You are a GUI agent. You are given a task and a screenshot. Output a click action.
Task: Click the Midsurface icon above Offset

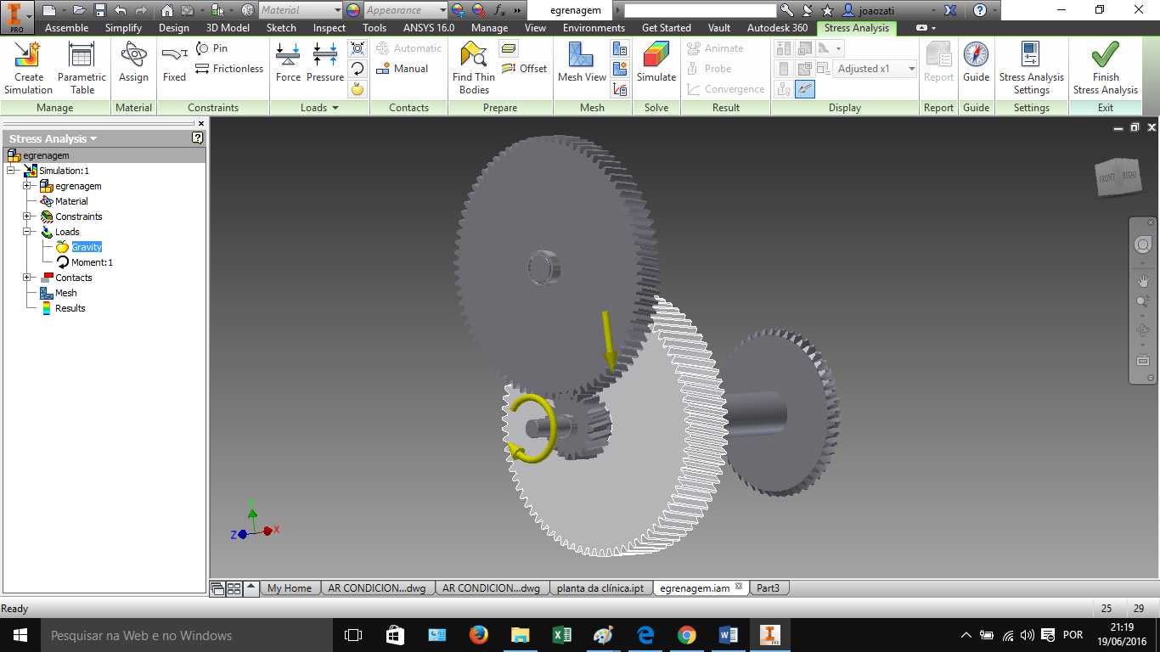tap(509, 48)
